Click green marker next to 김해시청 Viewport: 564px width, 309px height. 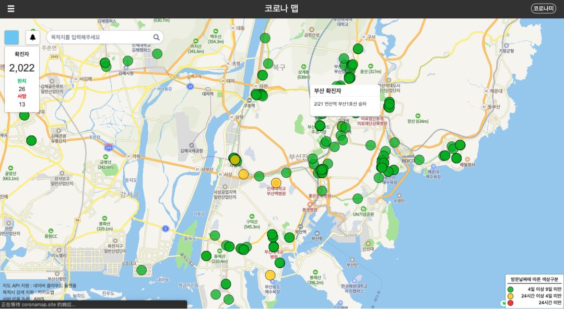[x=128, y=61]
